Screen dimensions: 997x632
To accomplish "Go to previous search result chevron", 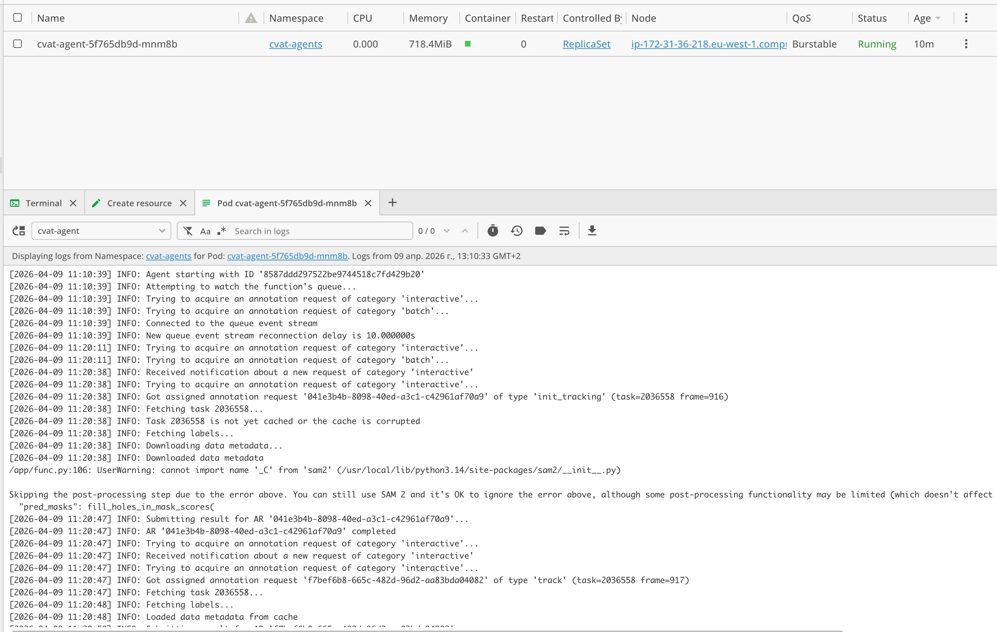I will [465, 230].
